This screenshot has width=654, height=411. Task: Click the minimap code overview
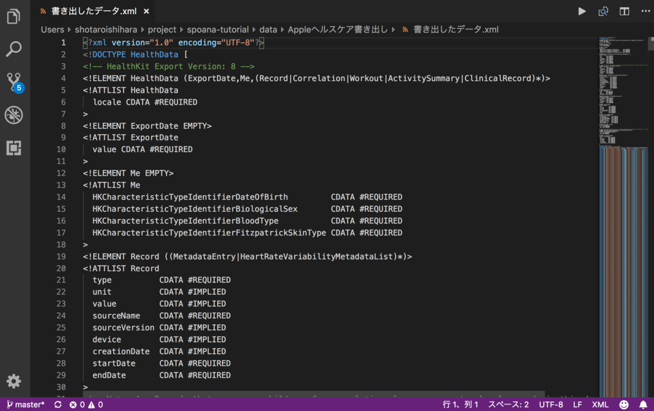tap(623, 217)
